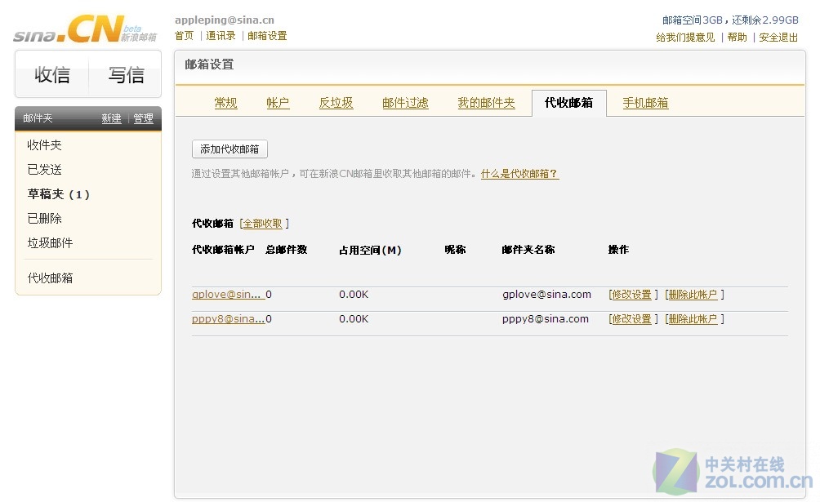Switch to the 帐户 tab
820x502 pixels.
(278, 103)
